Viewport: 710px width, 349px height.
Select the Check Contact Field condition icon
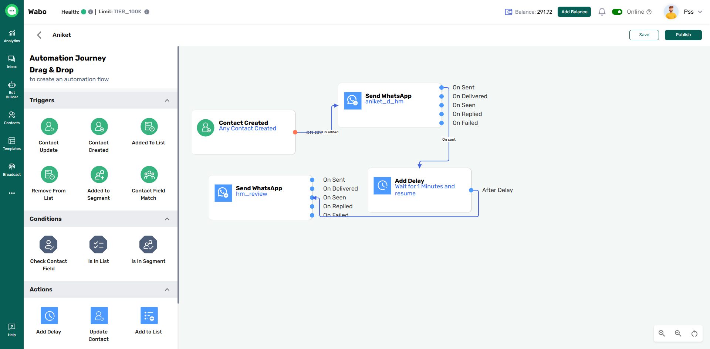tap(49, 244)
